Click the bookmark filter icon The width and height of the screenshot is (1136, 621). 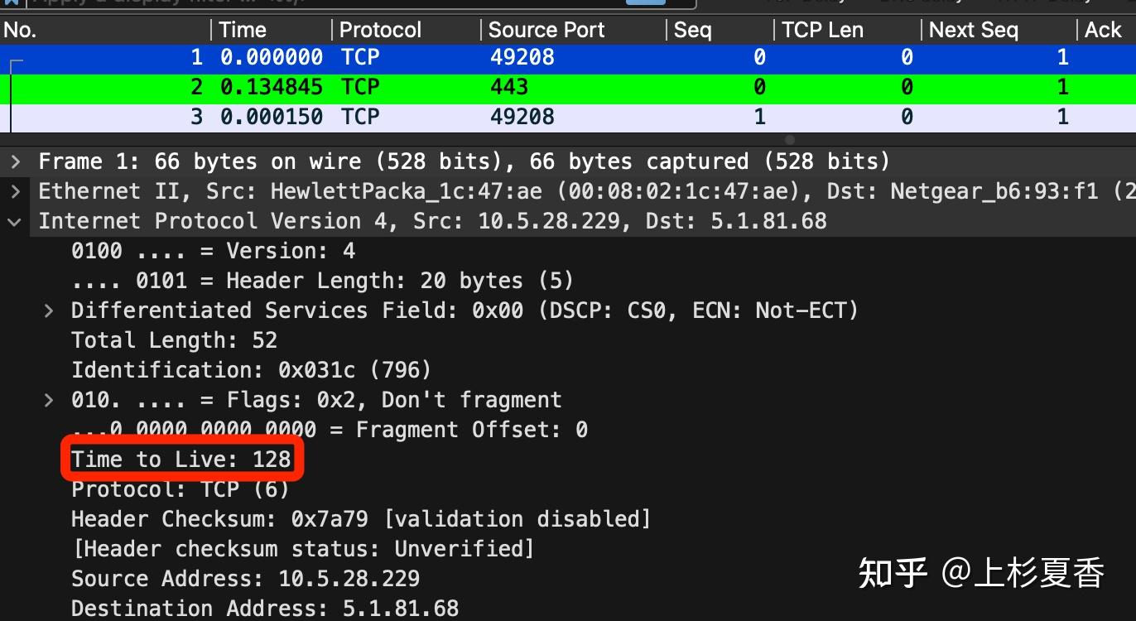[12, 4]
